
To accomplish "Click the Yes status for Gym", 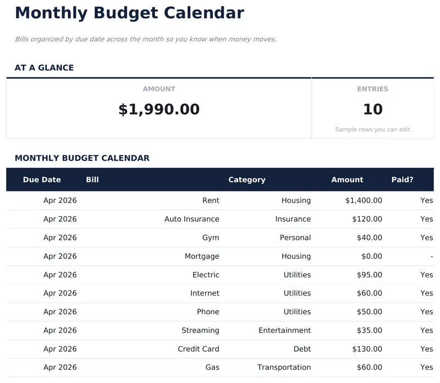I will pos(427,238).
